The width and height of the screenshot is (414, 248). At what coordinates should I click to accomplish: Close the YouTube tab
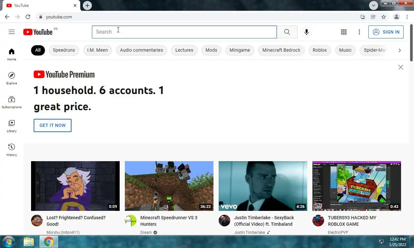pos(75,5)
